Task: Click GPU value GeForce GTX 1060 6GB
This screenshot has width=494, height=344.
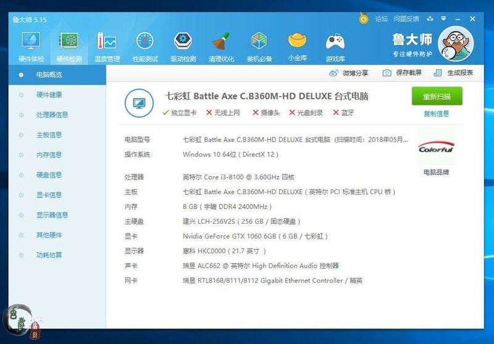Action: pyautogui.click(x=255, y=236)
